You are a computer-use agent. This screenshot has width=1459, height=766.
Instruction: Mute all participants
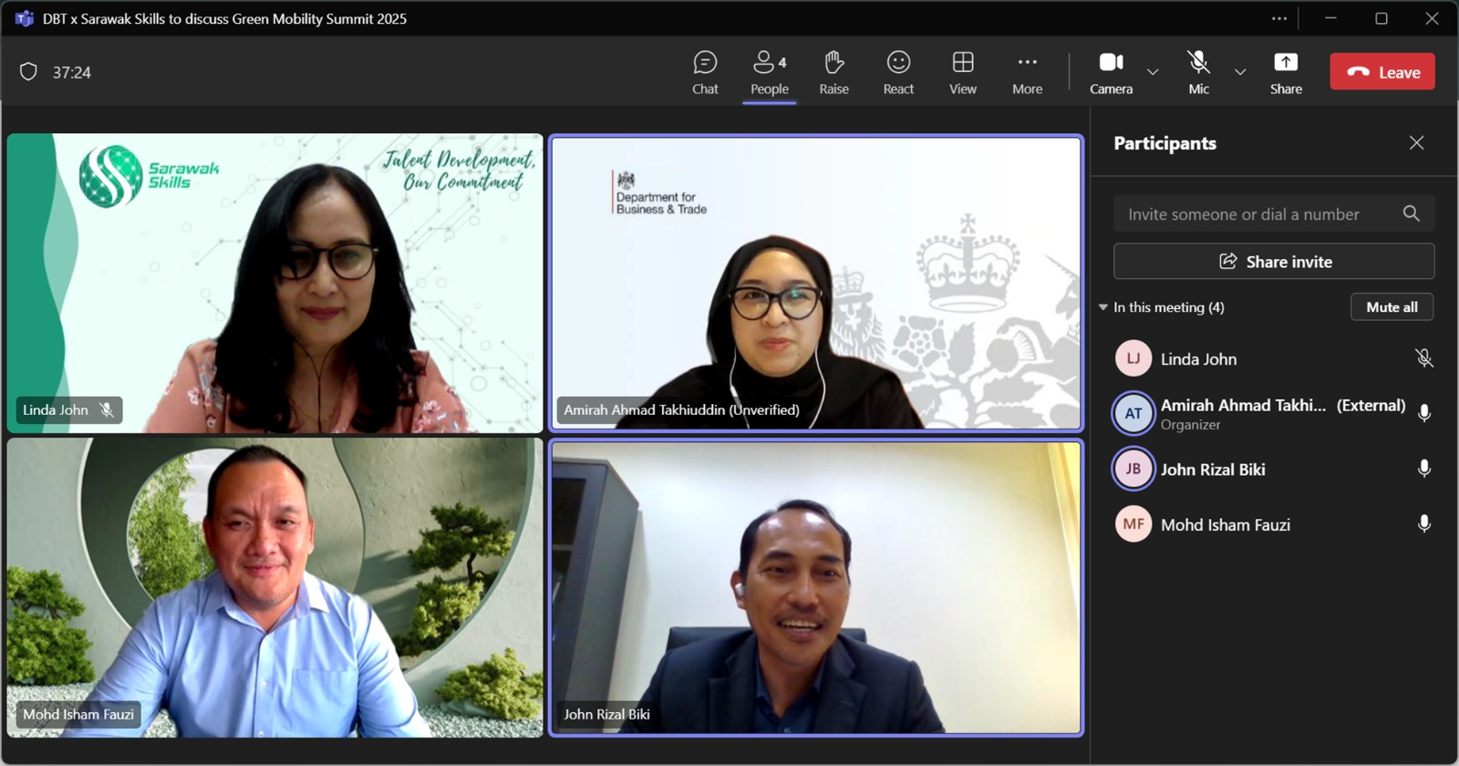[x=1392, y=307]
